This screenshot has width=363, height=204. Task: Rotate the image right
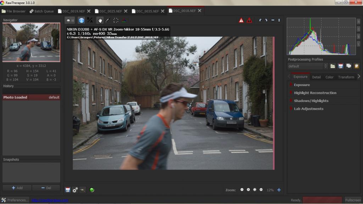tap(266, 21)
